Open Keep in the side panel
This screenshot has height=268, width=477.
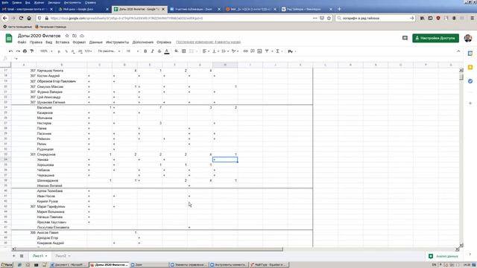(x=470, y=67)
